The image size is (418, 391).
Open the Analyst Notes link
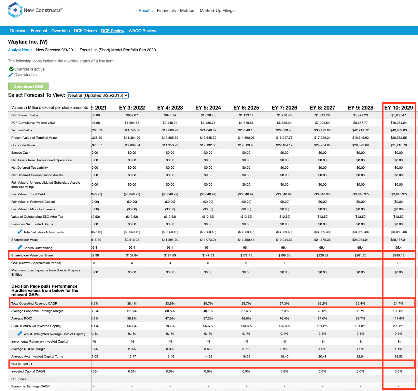point(20,50)
